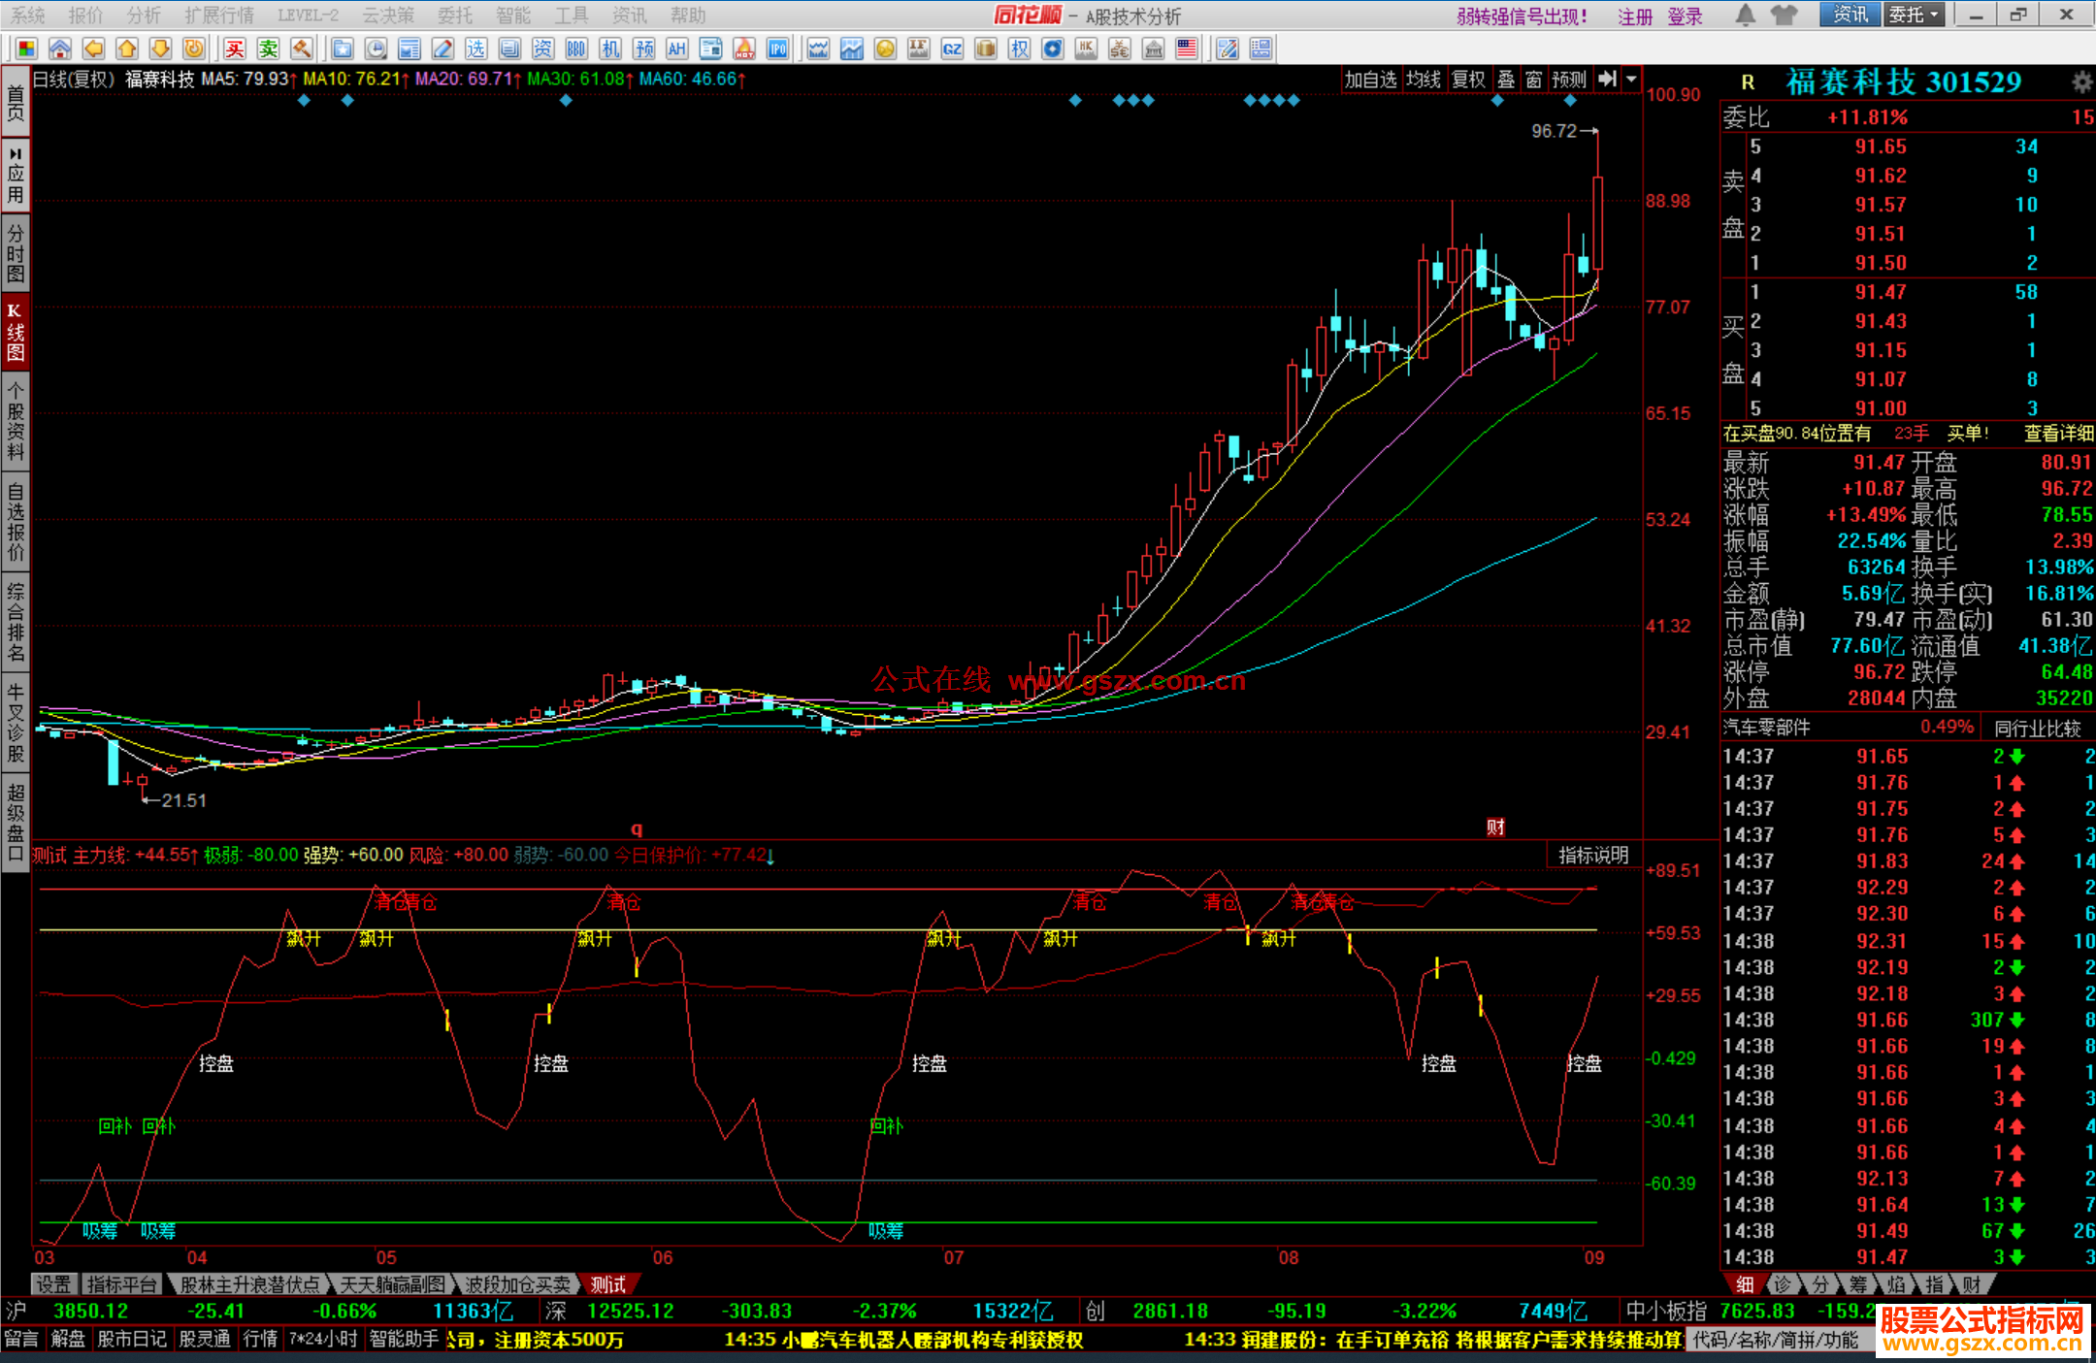The image size is (2096, 1363).
Task: Click the HOT flame toolbar icon
Action: point(744,49)
